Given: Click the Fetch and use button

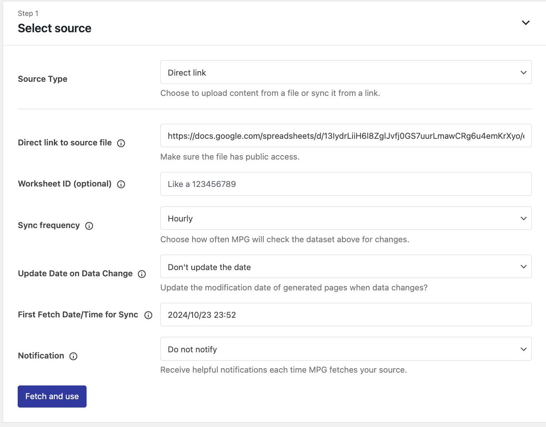Looking at the screenshot, I should [x=52, y=396].
